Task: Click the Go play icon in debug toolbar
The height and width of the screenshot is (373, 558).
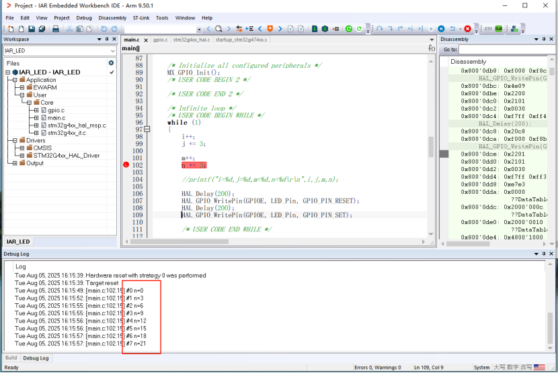Action: coord(432,29)
